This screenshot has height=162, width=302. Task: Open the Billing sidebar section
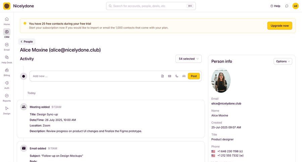(7, 72)
